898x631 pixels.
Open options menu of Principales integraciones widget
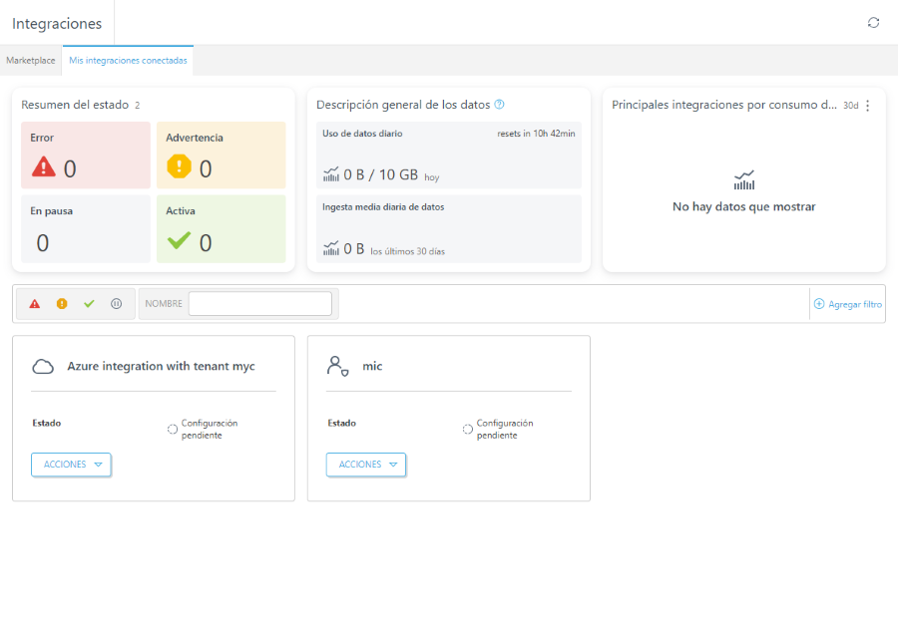868,106
